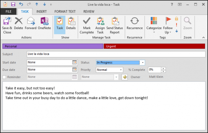Click into the Subject field
The height and width of the screenshot is (133, 208).
116,54
